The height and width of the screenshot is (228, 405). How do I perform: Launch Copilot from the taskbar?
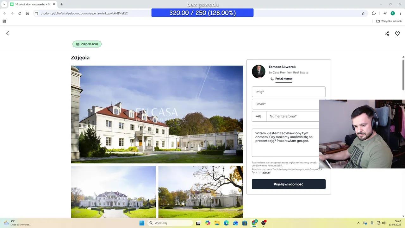(x=208, y=223)
